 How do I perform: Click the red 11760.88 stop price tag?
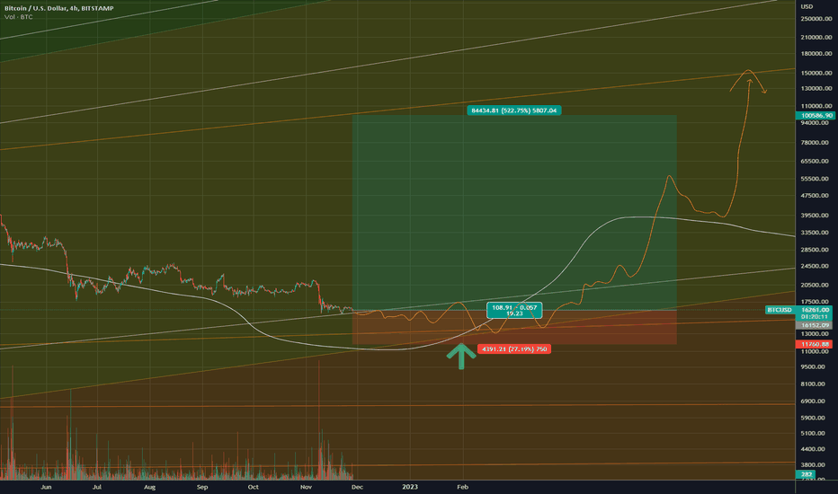point(815,345)
